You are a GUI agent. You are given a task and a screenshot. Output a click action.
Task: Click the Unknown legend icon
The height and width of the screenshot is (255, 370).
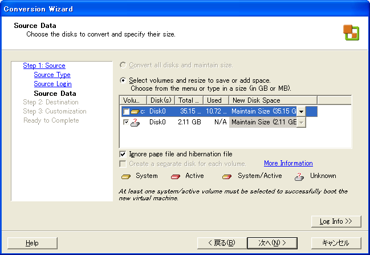(299, 176)
